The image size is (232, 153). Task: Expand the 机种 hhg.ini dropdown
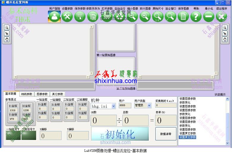click(113, 106)
